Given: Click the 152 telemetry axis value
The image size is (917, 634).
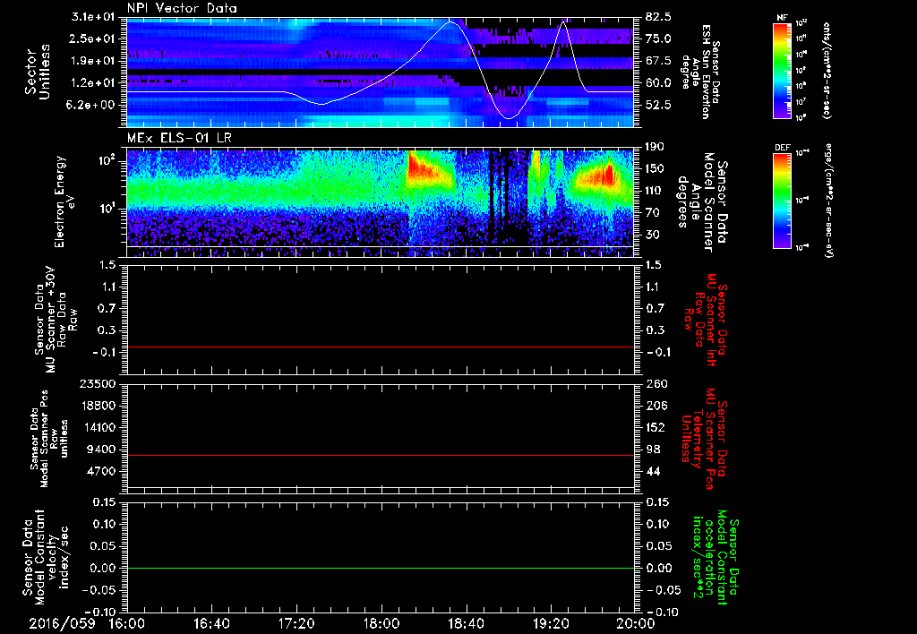Looking at the screenshot, I should coord(655,427).
